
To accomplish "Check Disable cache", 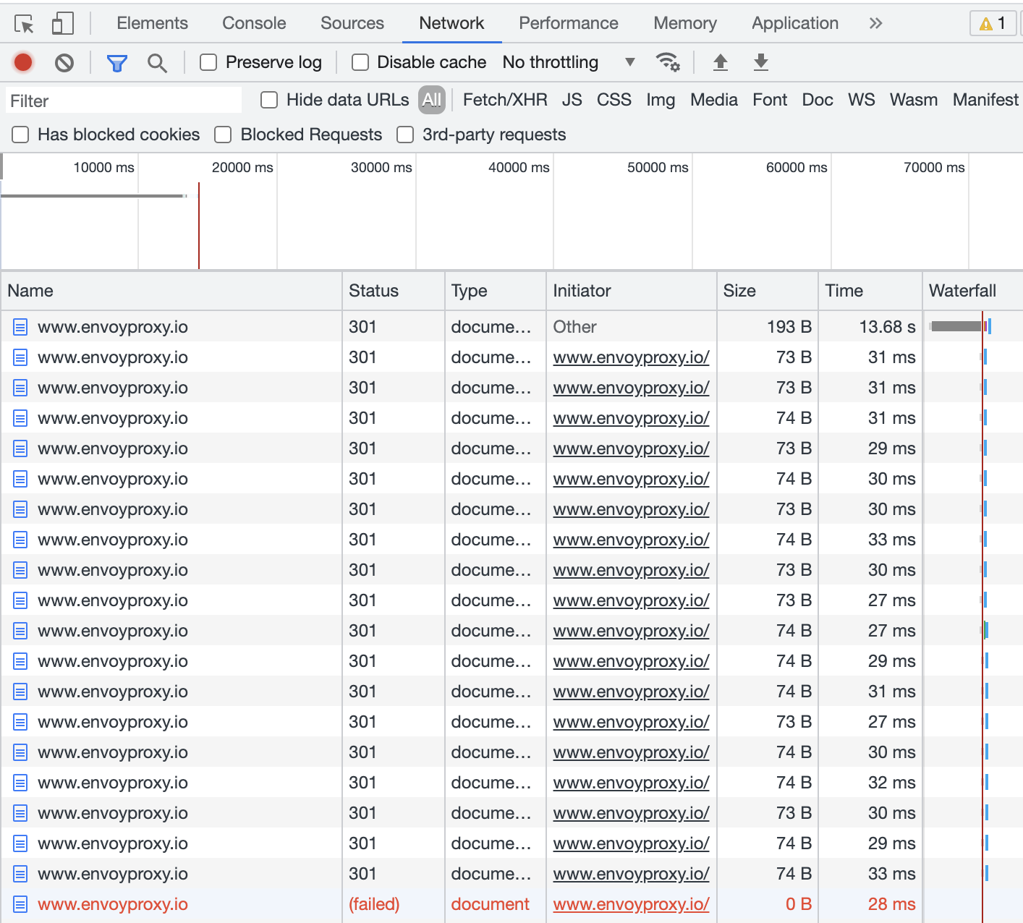I will (360, 62).
